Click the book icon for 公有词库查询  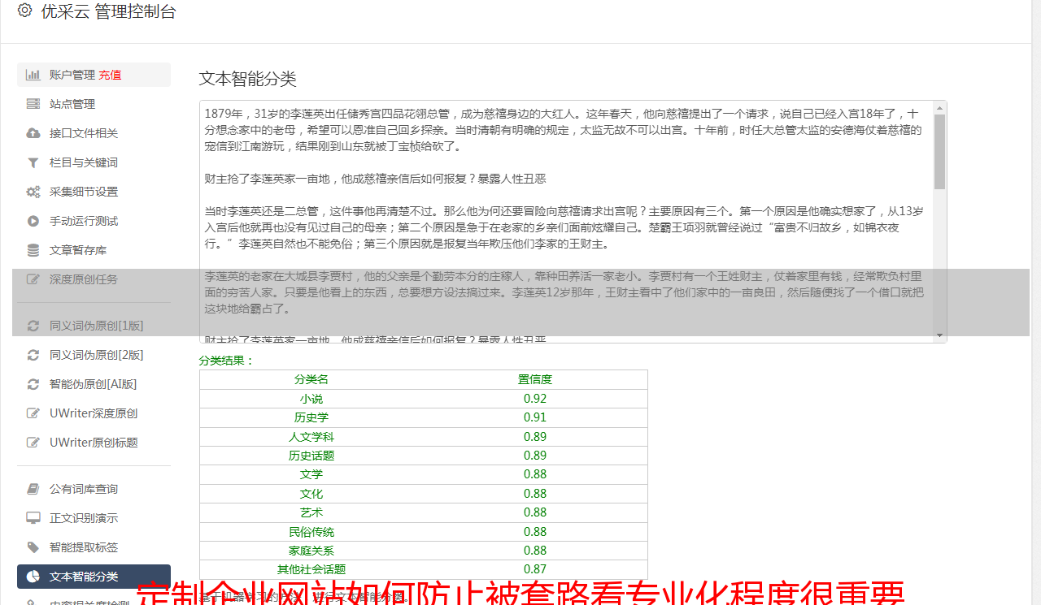pos(33,489)
